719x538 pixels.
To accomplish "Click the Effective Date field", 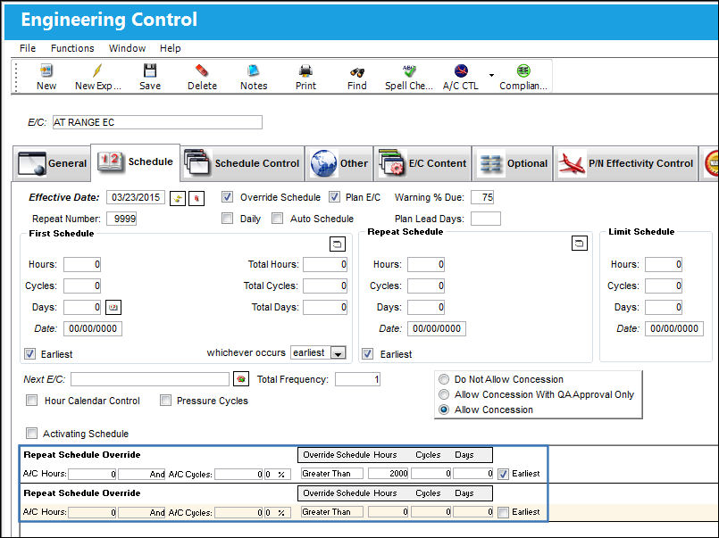I will pos(136,197).
